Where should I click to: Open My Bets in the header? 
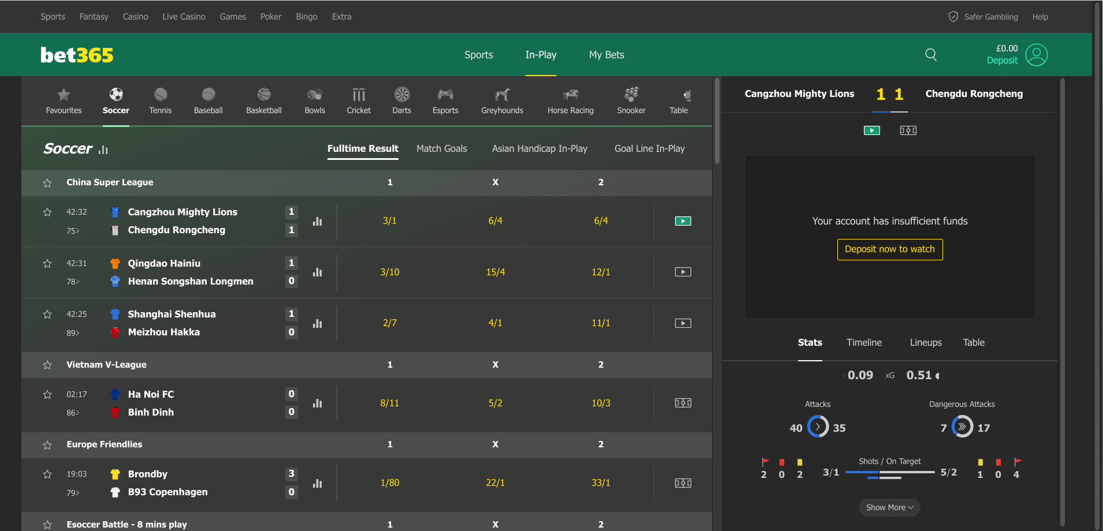(x=606, y=55)
